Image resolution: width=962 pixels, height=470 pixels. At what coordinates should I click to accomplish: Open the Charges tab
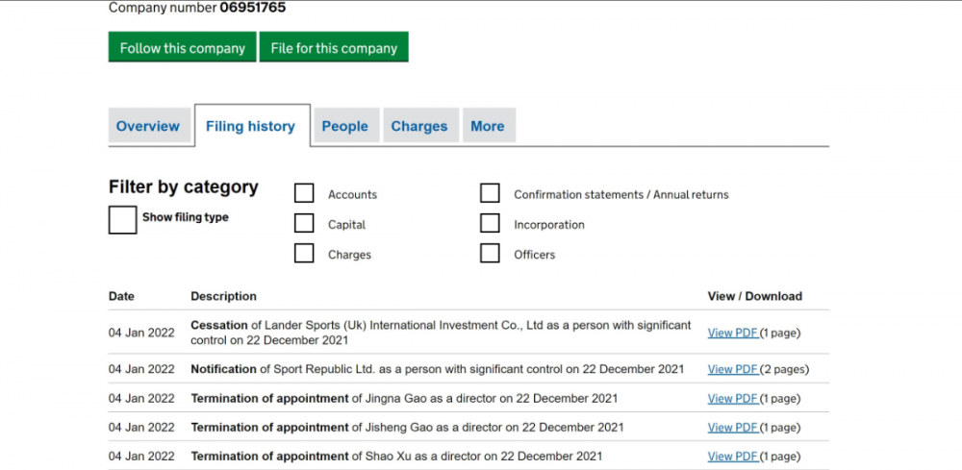(x=418, y=126)
